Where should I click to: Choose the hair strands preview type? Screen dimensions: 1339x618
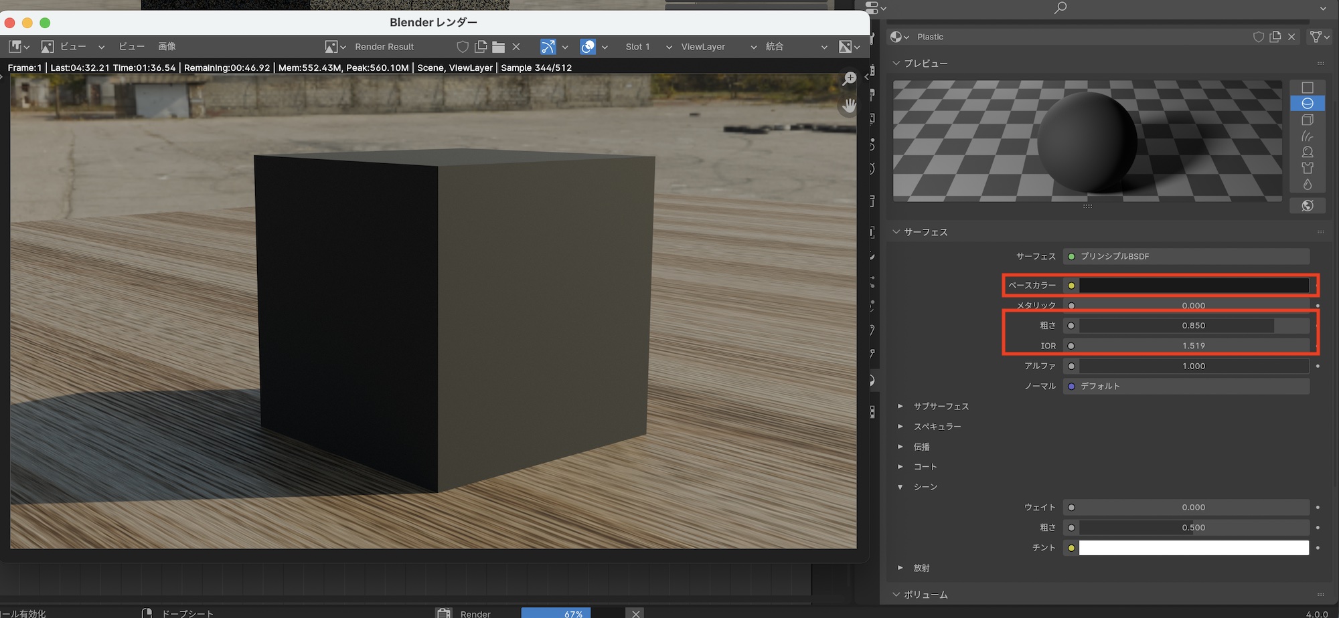pos(1307,136)
